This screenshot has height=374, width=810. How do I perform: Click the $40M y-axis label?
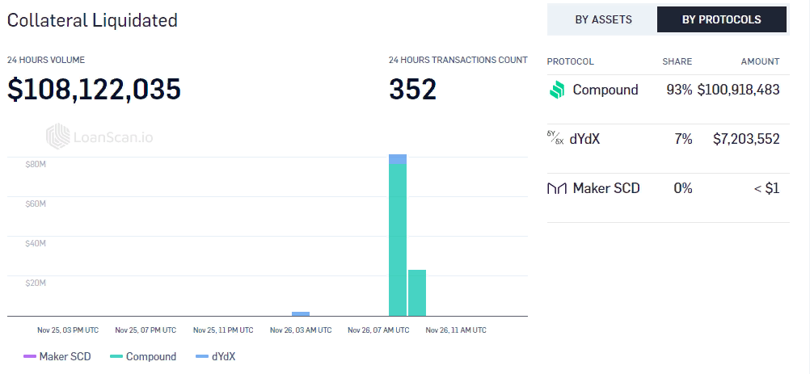coord(36,243)
